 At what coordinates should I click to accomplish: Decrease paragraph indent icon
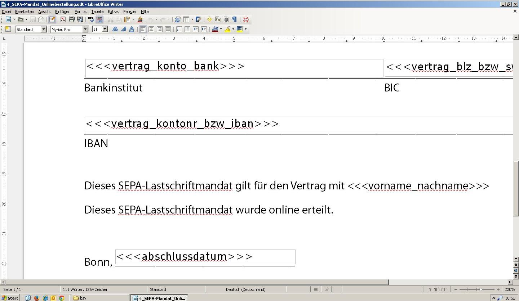(196, 29)
